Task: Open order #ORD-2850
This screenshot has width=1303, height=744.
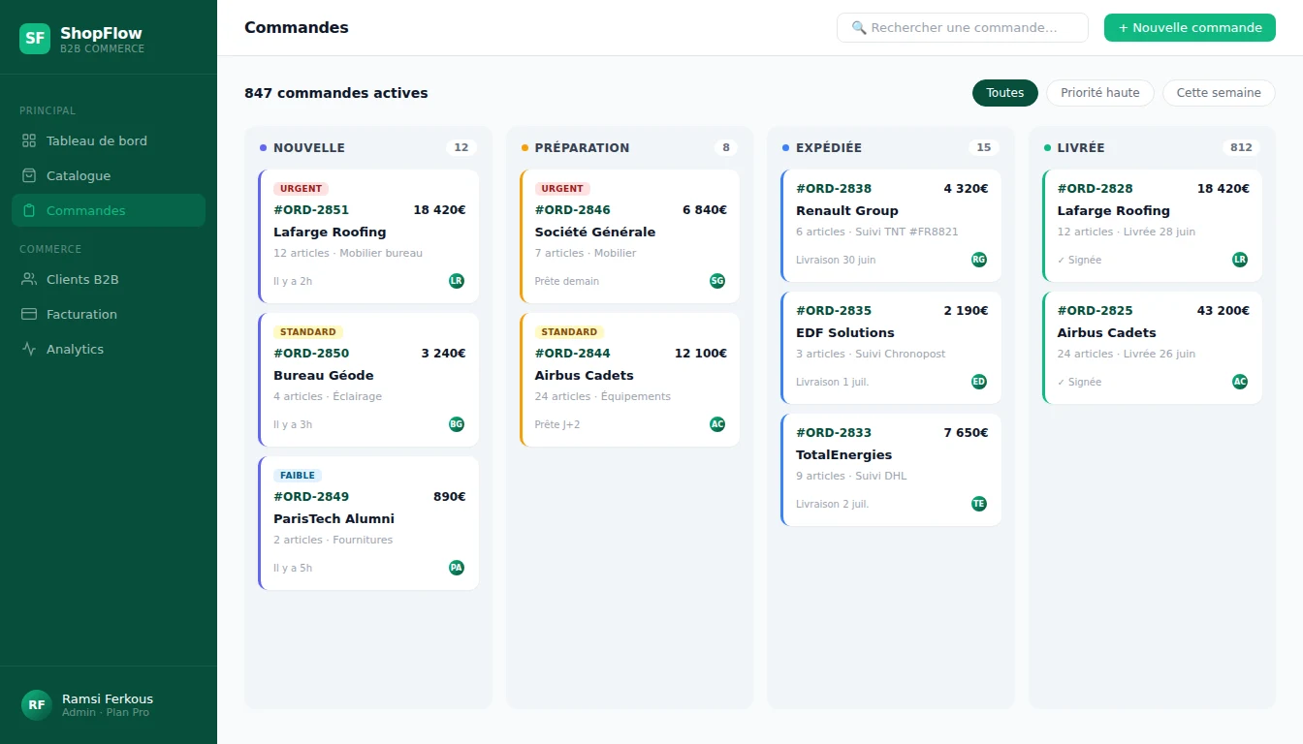Action: [x=368, y=380]
